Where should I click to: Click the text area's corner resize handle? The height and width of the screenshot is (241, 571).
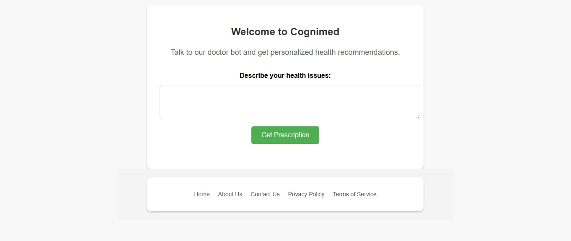[x=418, y=117]
